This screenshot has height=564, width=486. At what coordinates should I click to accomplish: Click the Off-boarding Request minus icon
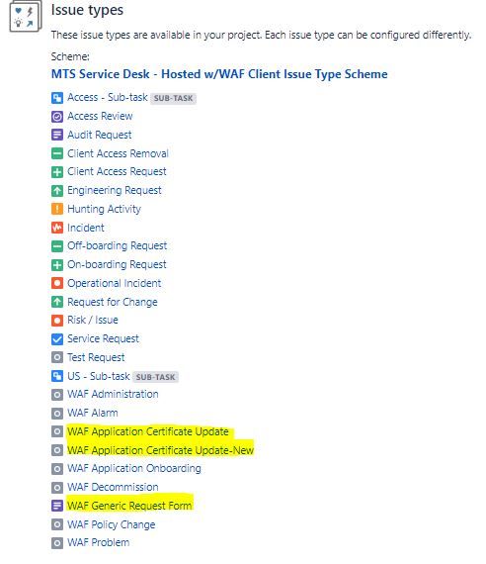[x=57, y=246]
